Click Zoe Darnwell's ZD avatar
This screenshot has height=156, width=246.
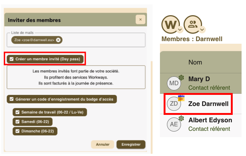pos(174,104)
